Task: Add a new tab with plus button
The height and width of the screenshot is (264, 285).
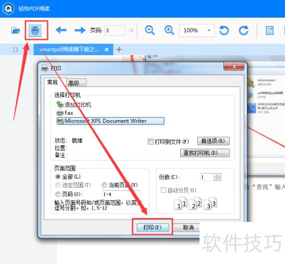Action: click(x=119, y=49)
